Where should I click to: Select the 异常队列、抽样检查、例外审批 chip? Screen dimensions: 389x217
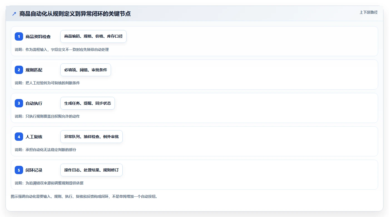coord(91,137)
